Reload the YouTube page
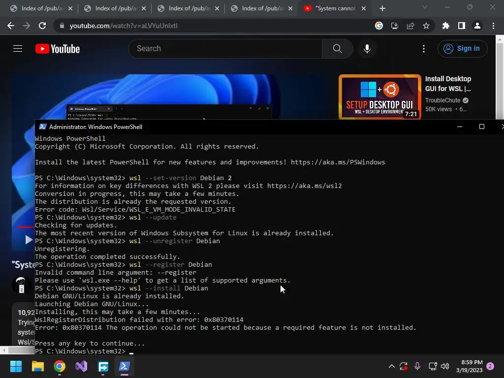This screenshot has height=378, width=504. coord(42,26)
